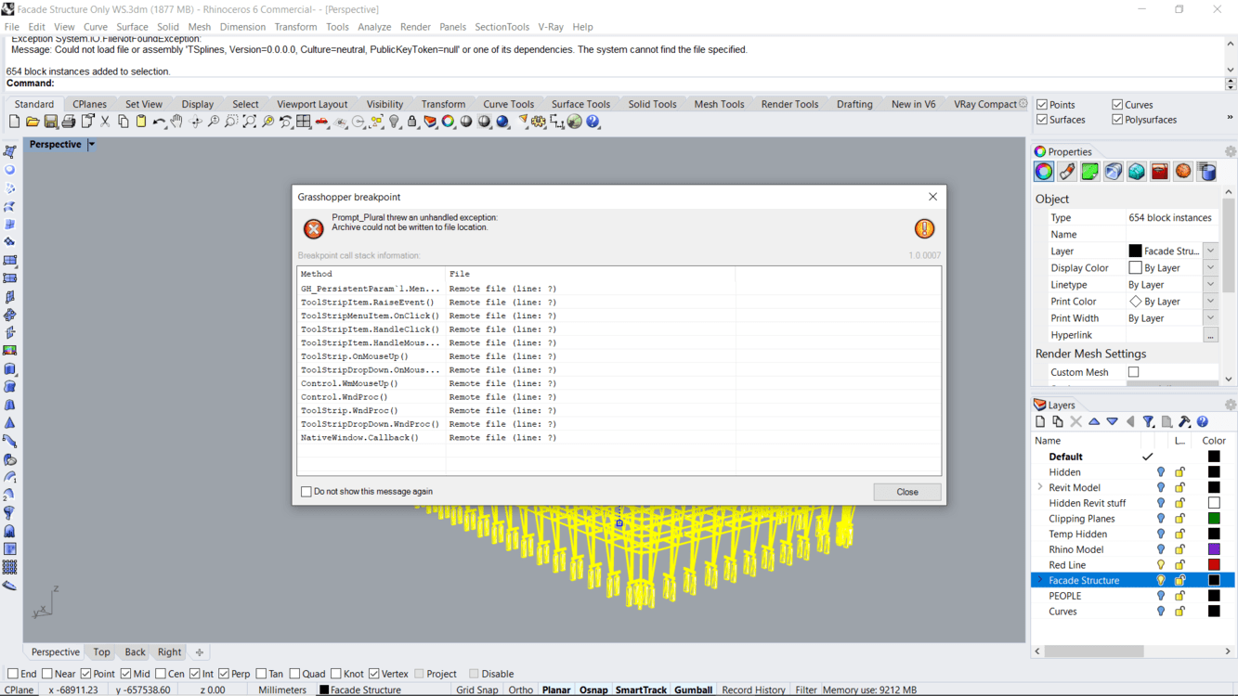Toggle the lock icon of Hidden layer
Viewport: 1238px width, 696px height.
(x=1180, y=472)
